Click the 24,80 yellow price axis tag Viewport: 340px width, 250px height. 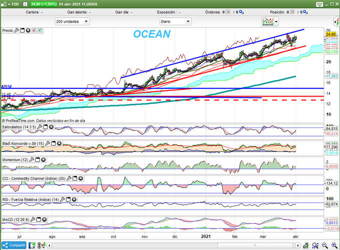click(331, 34)
